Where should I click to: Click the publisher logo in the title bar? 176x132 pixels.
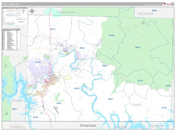tap(167, 4)
